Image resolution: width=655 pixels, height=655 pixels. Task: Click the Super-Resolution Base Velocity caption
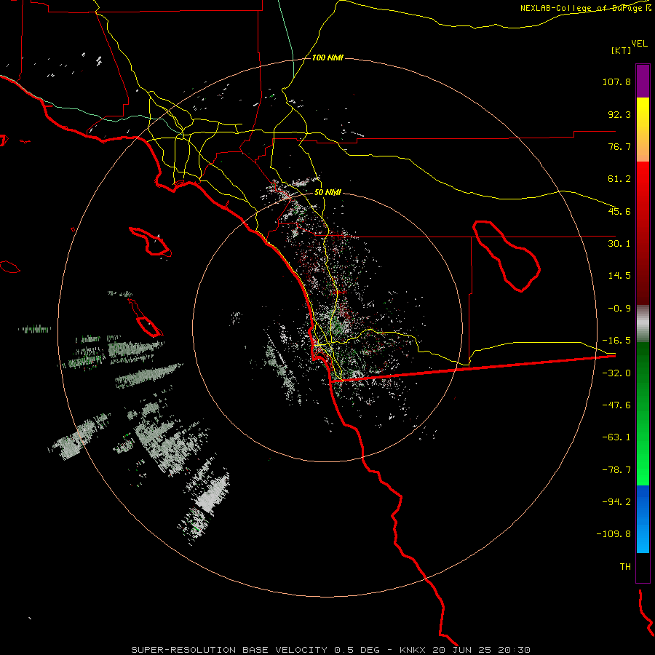pos(331,650)
